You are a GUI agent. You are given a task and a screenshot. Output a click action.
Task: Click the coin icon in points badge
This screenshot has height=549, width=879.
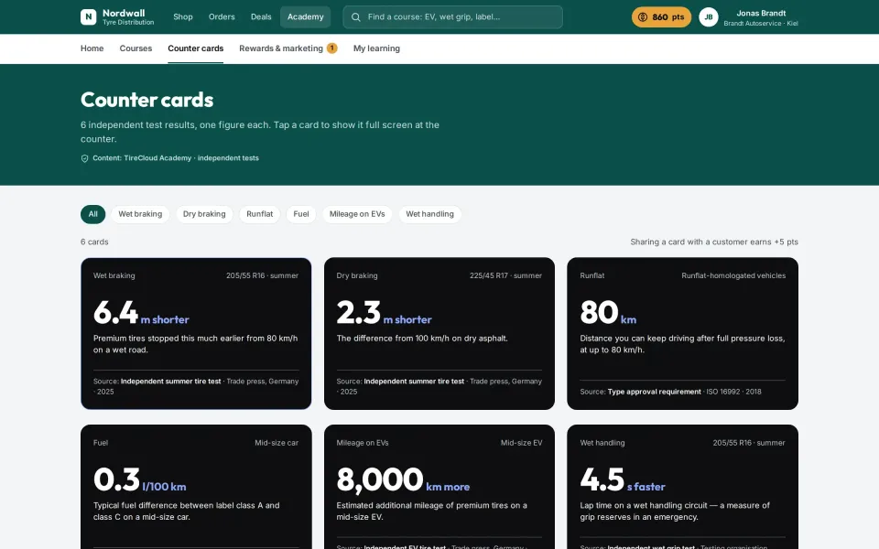click(643, 16)
